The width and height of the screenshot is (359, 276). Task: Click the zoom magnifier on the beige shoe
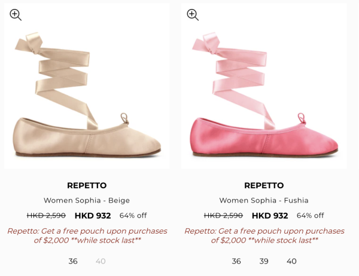[x=16, y=15]
